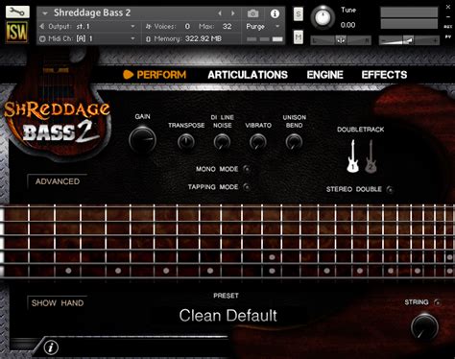
Task: Click the bottom-left info icon
Action: 51,347
